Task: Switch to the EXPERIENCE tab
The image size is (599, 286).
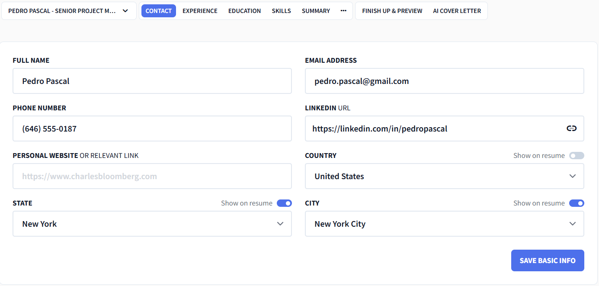Action: pyautogui.click(x=200, y=10)
